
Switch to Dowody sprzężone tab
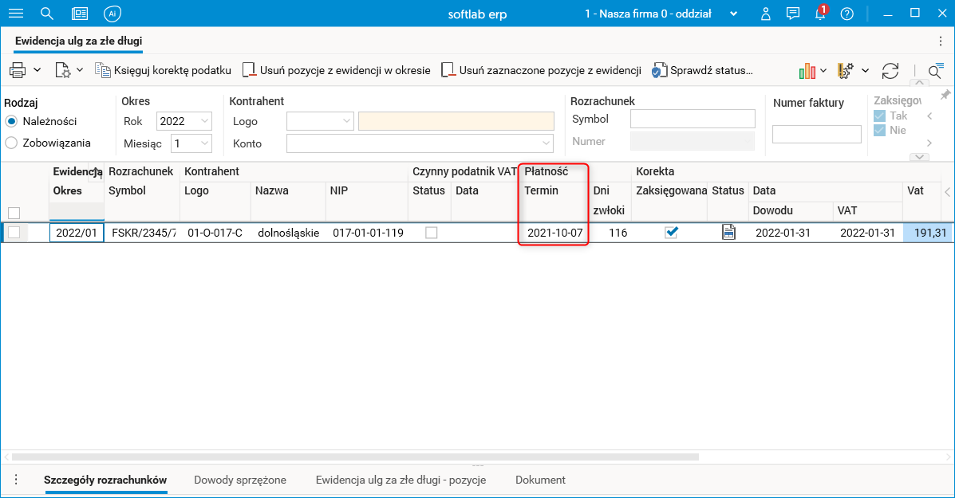pyautogui.click(x=240, y=480)
